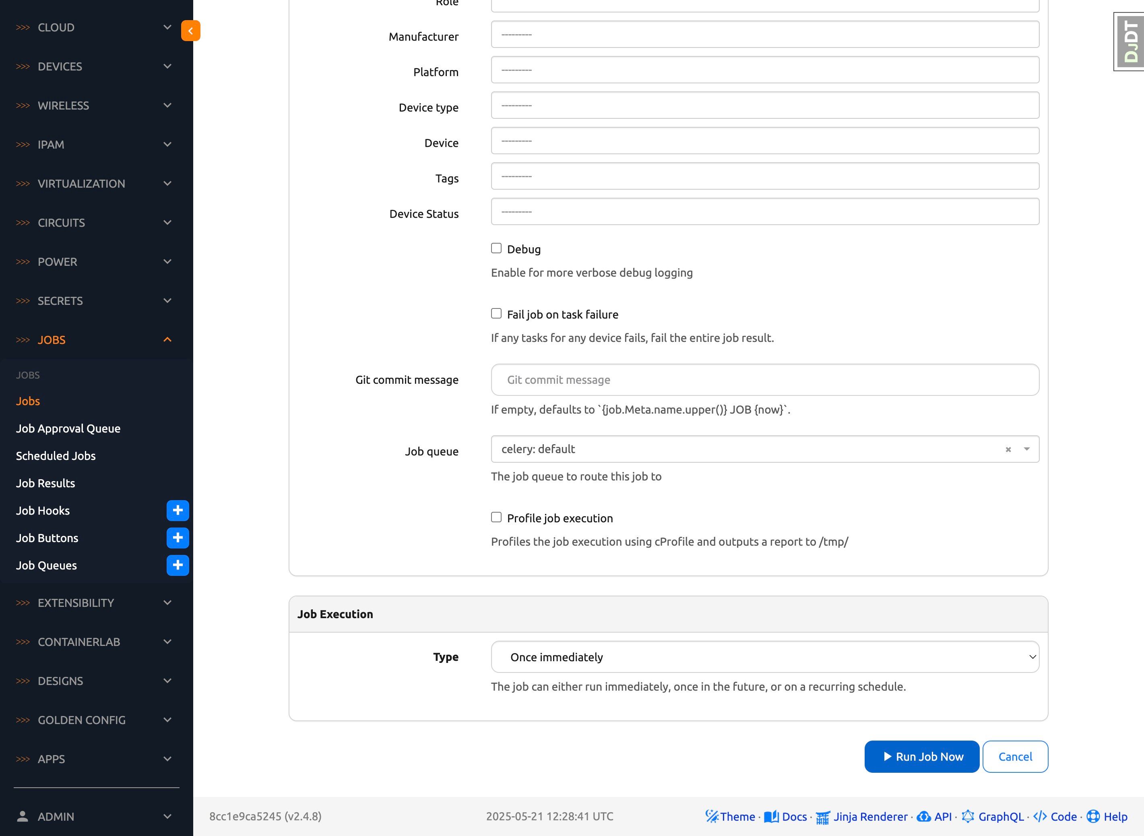The height and width of the screenshot is (836, 1144).
Task: Open the Type dropdown showing Once immediately
Action: click(x=764, y=657)
